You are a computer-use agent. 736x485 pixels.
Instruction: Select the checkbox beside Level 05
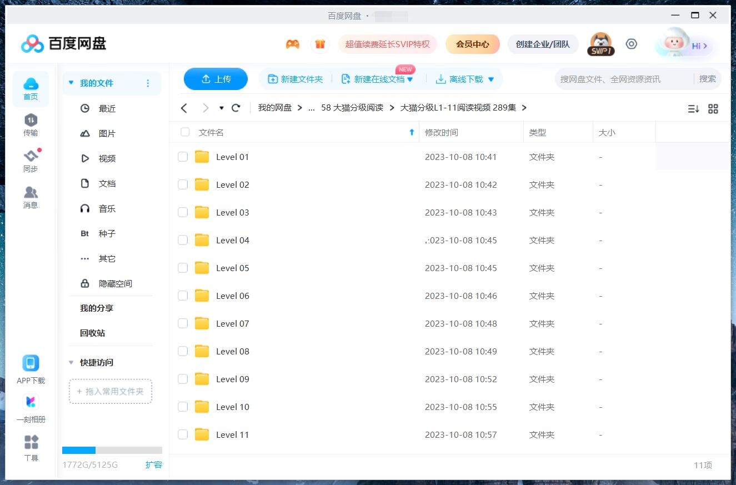(183, 268)
